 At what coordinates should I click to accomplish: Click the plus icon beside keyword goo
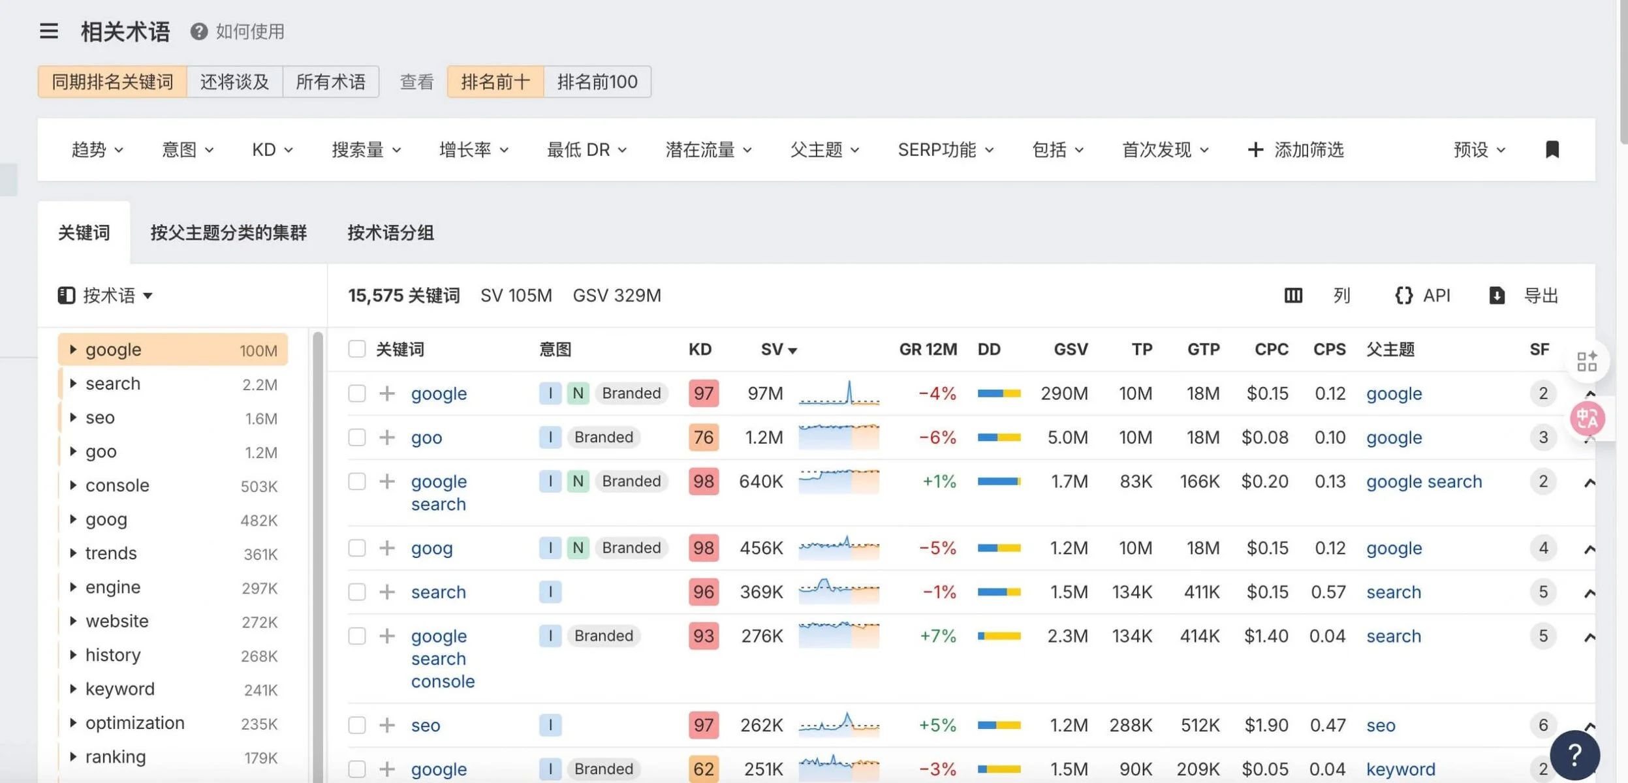pos(387,437)
